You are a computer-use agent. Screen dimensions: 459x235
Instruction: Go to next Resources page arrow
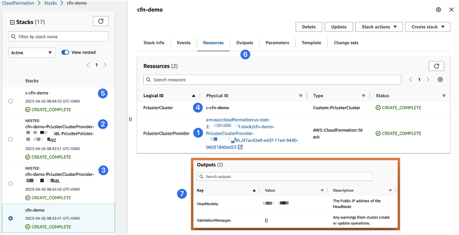pos(428,80)
